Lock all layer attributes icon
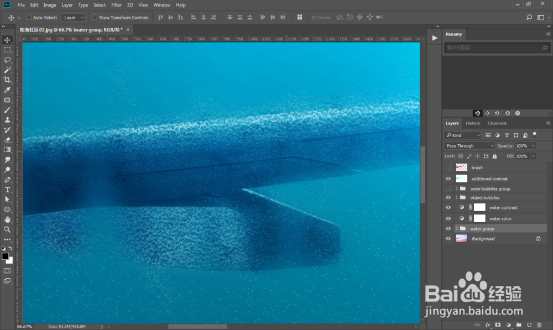The height and width of the screenshot is (330, 553). tap(494, 156)
